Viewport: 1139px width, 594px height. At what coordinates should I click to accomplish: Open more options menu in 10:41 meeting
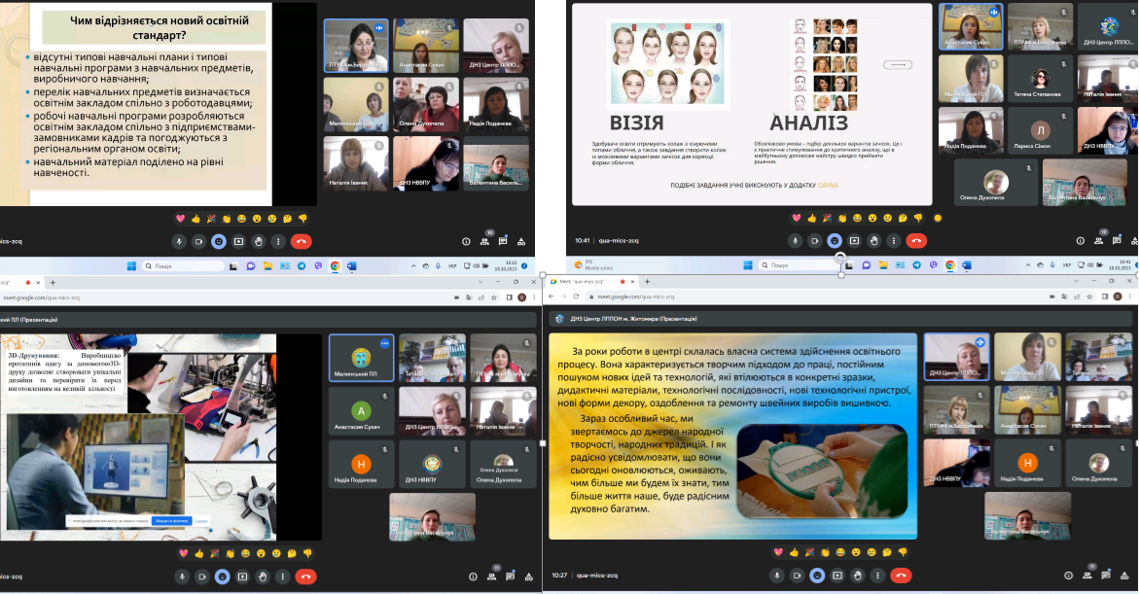(895, 240)
